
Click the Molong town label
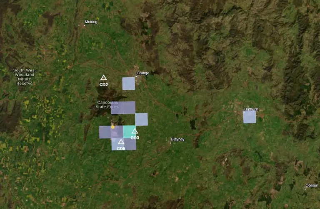pos(91,22)
